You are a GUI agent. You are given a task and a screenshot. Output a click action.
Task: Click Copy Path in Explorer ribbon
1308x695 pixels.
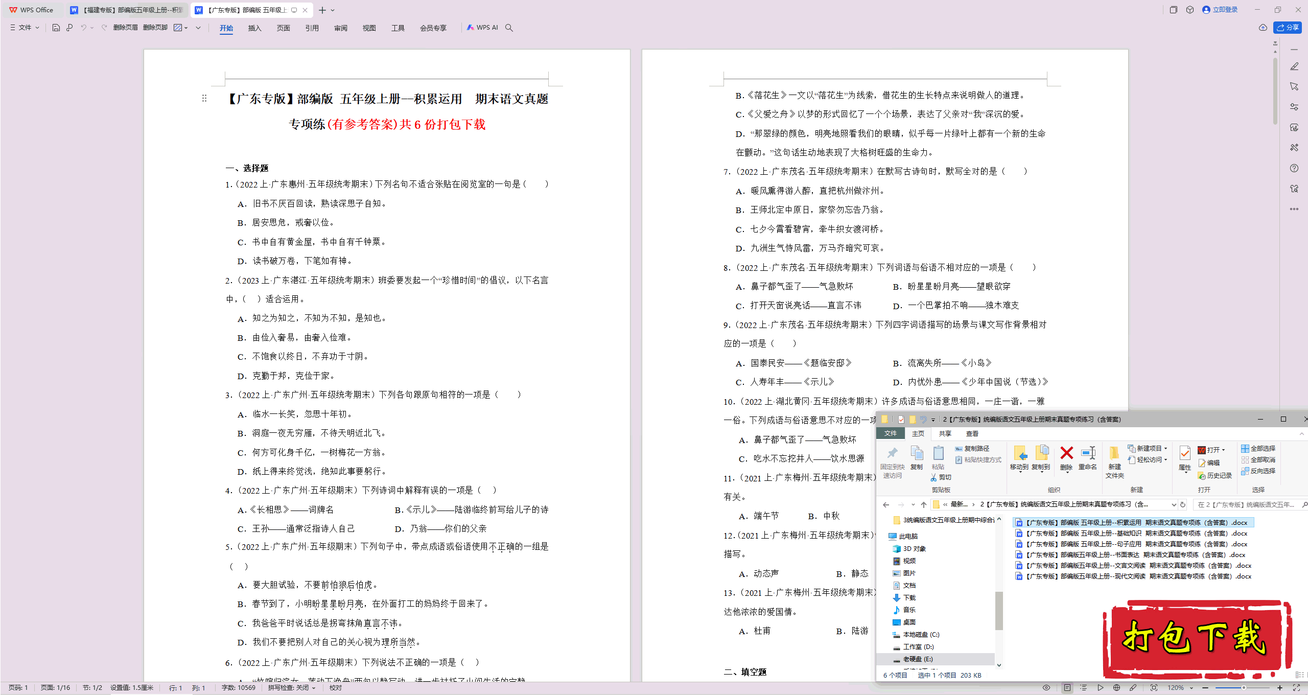(x=972, y=449)
